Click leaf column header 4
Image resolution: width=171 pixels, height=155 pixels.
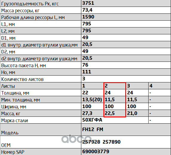151,86
